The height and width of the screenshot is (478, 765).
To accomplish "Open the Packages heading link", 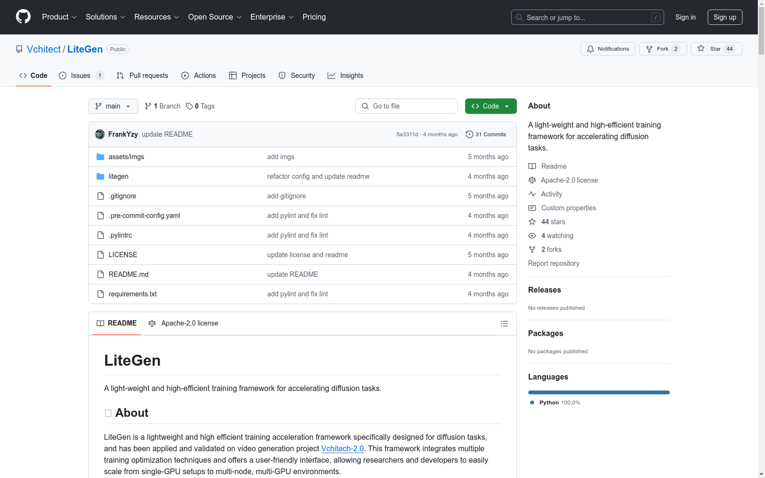I will click(x=546, y=333).
